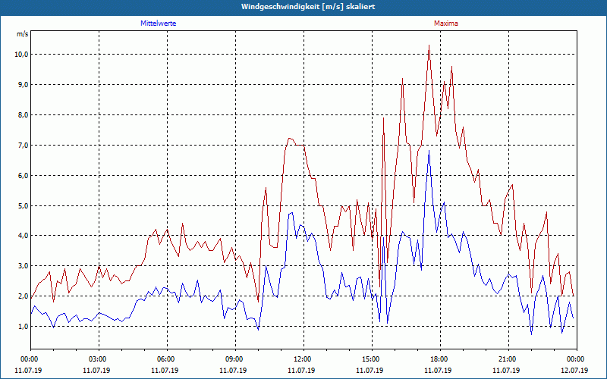
Task: Select the 7,0 y-axis value
Action: 23,145
